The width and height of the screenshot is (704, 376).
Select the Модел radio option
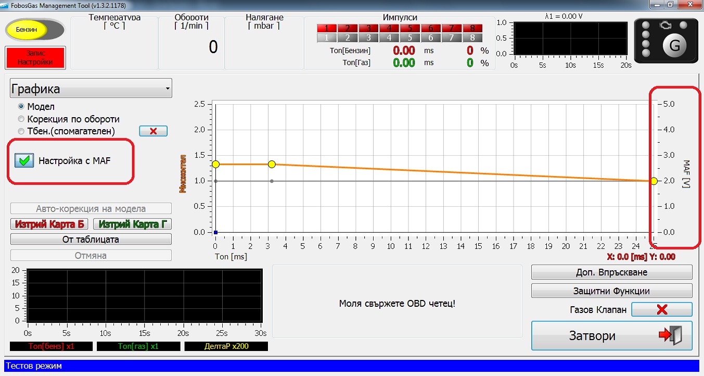tap(21, 107)
